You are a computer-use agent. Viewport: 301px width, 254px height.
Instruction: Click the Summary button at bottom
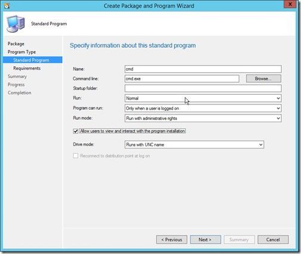[239, 240]
